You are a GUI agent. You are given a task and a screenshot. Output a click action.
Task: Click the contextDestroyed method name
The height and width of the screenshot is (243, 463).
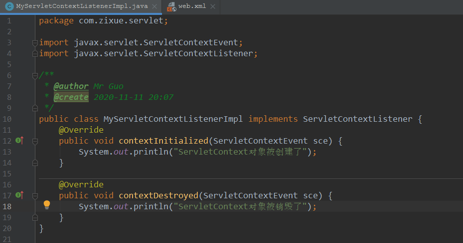(x=158, y=196)
